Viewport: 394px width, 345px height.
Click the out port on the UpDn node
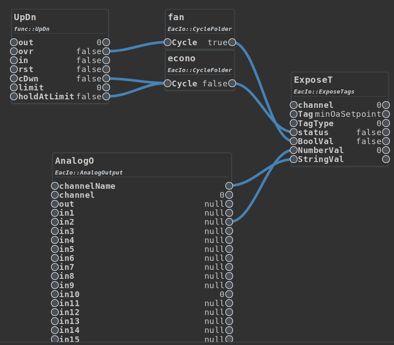pyautogui.click(x=13, y=42)
